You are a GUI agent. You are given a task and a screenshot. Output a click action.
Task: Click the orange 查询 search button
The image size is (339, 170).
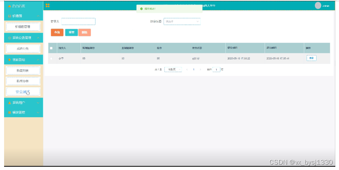(x=57, y=32)
